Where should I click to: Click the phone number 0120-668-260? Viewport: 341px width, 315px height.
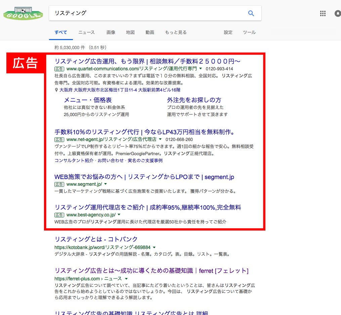coord(179,139)
